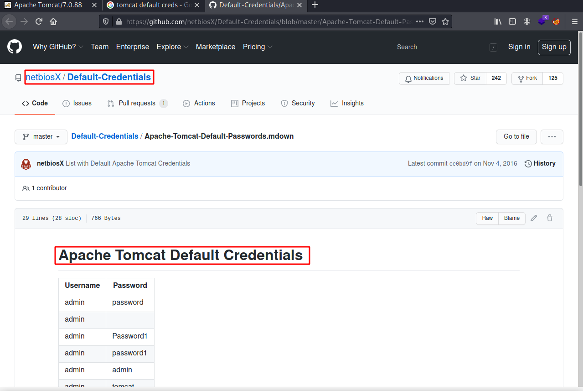Screen dimensions: 583x391
Task: Switch to the Projects tab
Action: click(x=248, y=103)
